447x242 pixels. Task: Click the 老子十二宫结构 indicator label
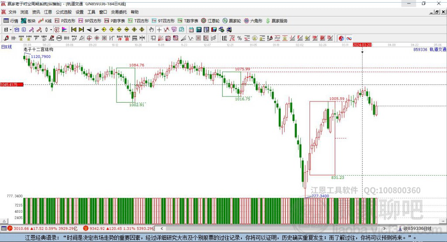pyautogui.click(x=38, y=50)
